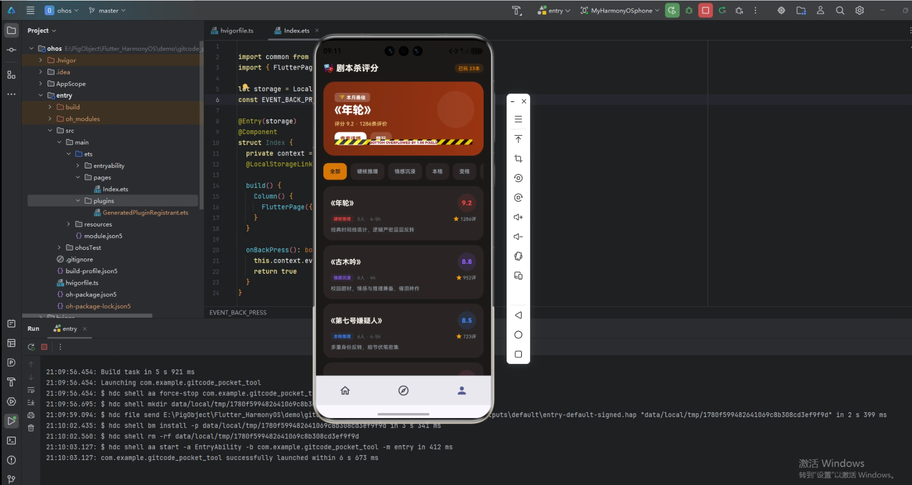This screenshot has width=912, height=485.
Task: Tap profile person icon in app
Action: click(x=461, y=390)
